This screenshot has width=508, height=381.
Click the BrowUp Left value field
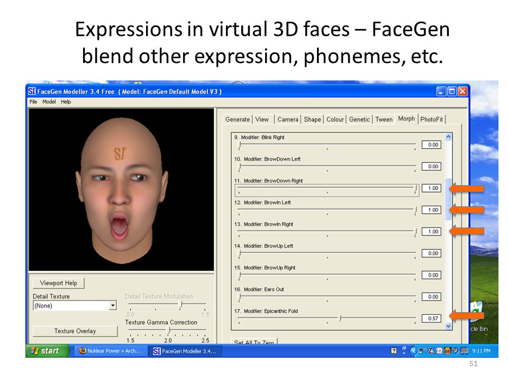(431, 253)
